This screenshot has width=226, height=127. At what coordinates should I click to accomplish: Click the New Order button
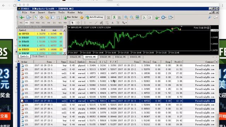(71, 17)
